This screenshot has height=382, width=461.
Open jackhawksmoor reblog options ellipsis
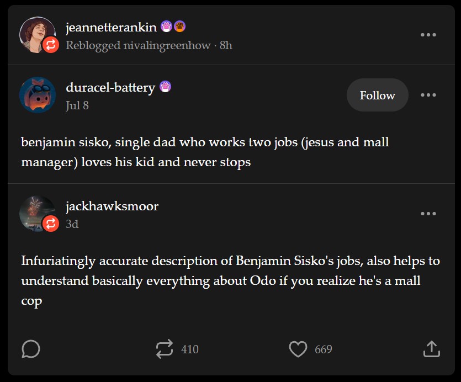tap(428, 214)
